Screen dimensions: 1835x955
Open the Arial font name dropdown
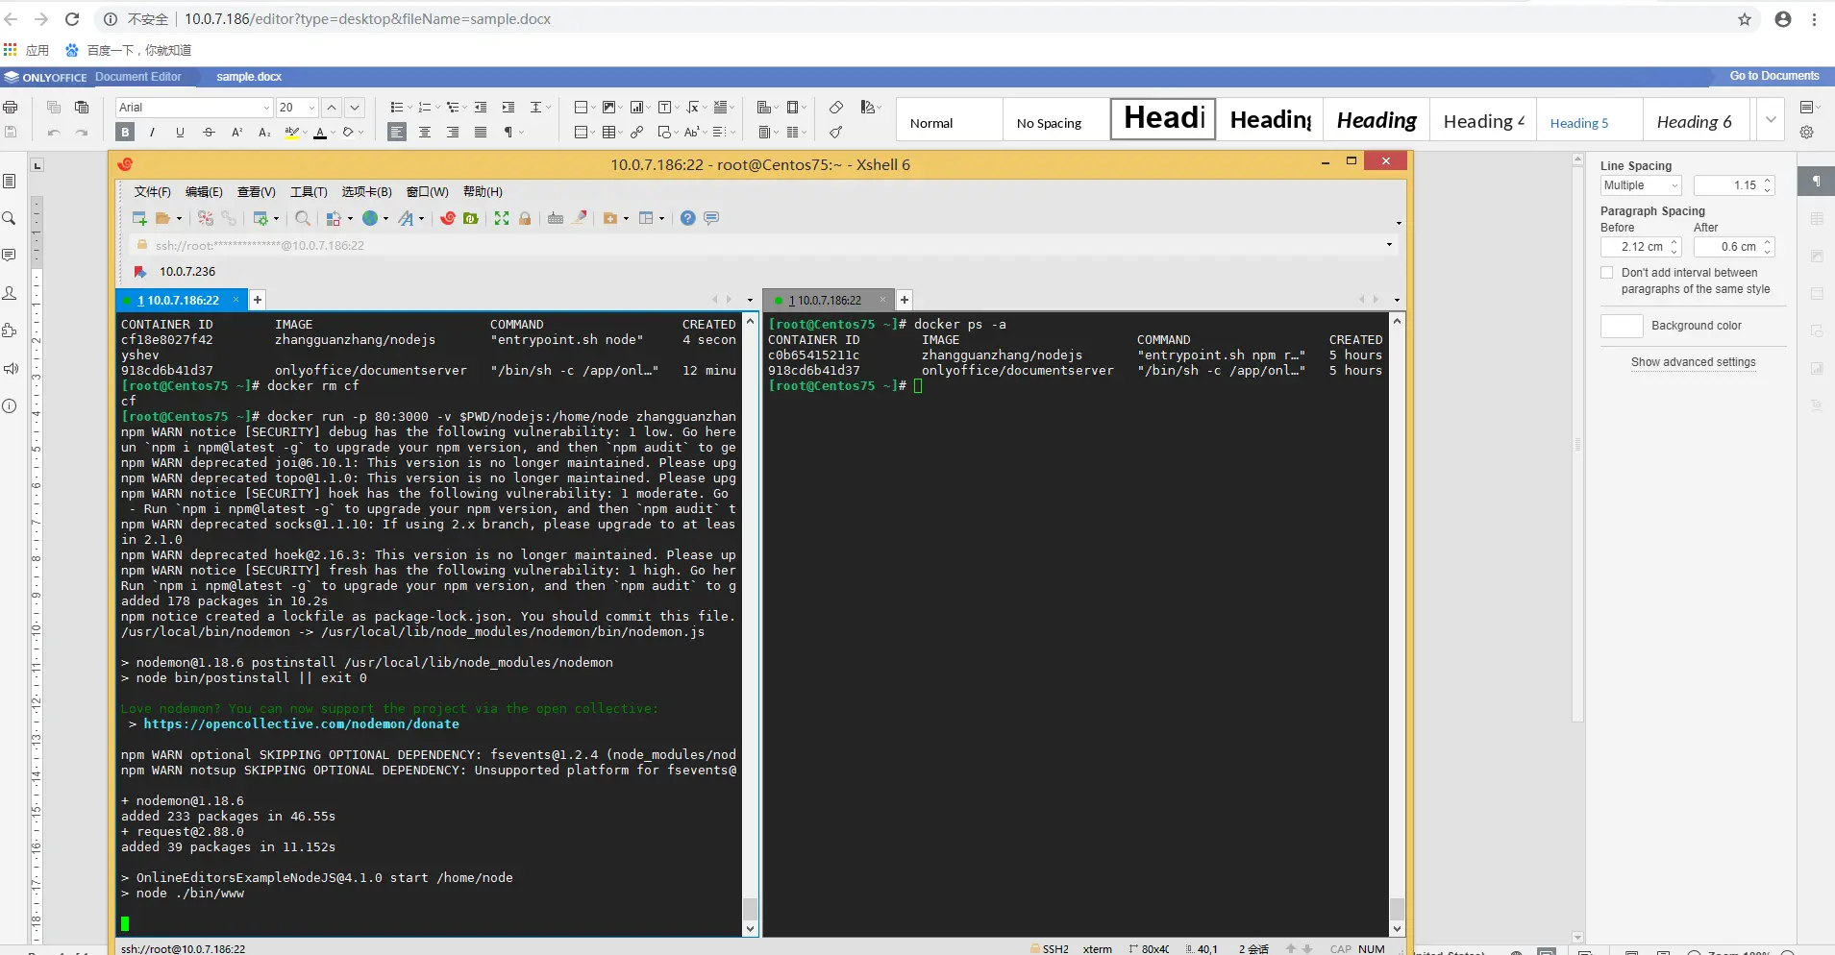(x=266, y=108)
